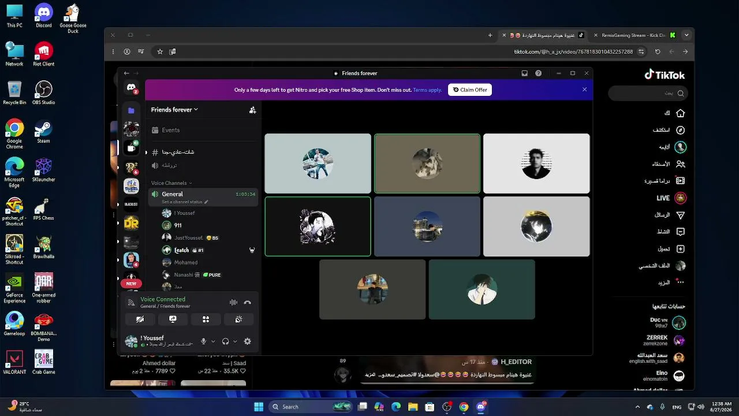Open Discord user settings gear
Image resolution: width=739 pixels, height=416 pixels.
tap(247, 341)
